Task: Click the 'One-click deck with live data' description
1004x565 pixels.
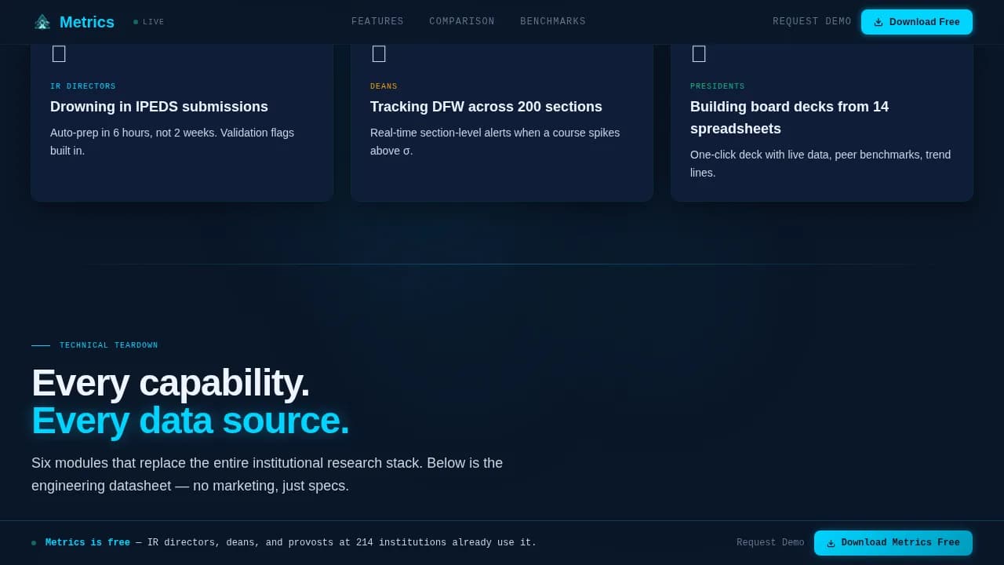Action: tap(820, 163)
